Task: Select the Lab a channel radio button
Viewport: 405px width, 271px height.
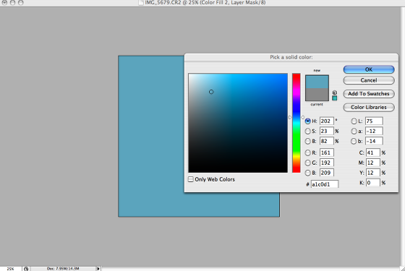Action: [x=354, y=131]
